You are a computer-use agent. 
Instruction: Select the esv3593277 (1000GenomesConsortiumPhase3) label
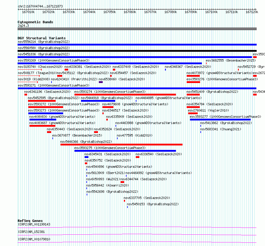pos(225,117)
